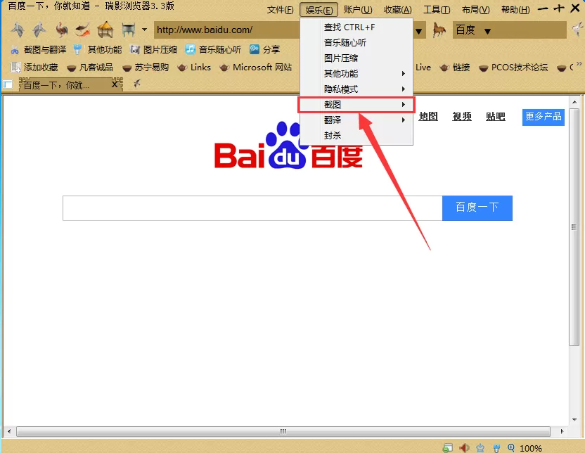The width and height of the screenshot is (585, 453).
Task: Click the horizontal scrollbar right arrow
Action: tap(562, 431)
